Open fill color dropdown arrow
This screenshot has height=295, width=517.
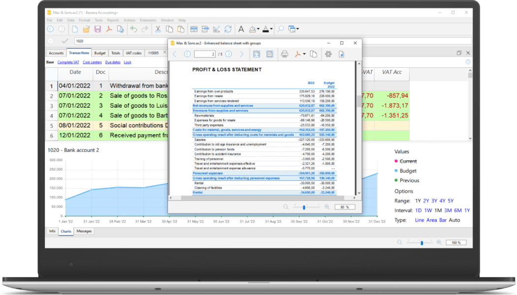tap(258, 29)
